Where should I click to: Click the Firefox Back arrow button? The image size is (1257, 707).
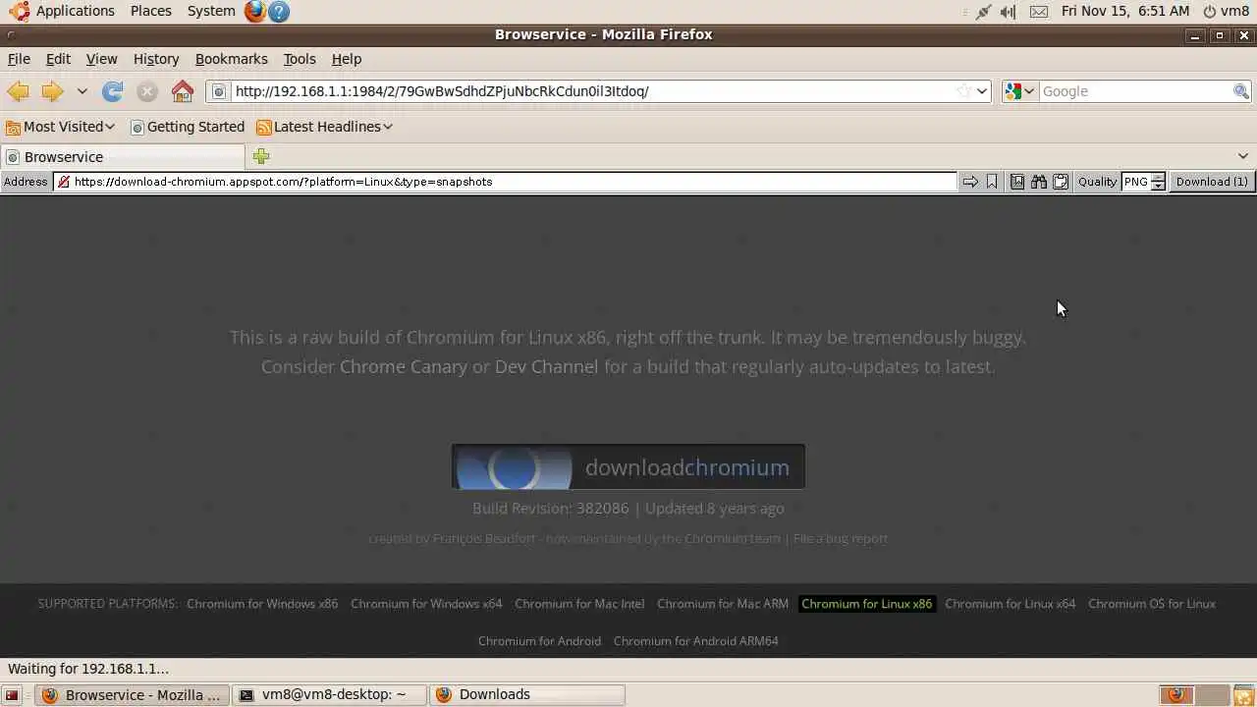(x=18, y=91)
